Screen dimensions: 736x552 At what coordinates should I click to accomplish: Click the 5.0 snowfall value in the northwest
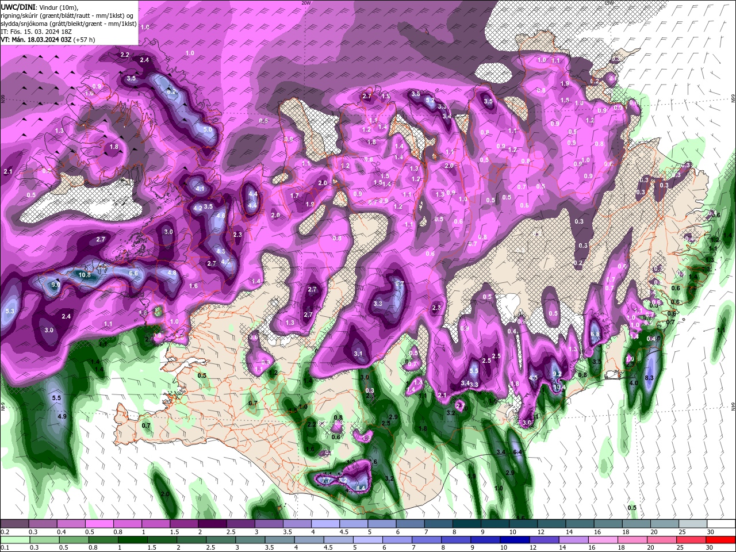[208, 130]
